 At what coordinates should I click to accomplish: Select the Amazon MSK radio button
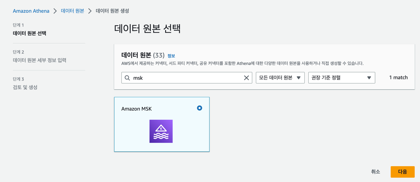click(199, 108)
